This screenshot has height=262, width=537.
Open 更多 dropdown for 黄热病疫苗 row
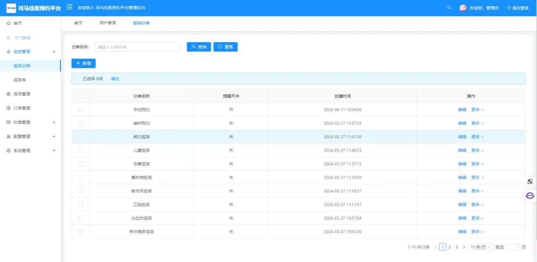(477, 177)
